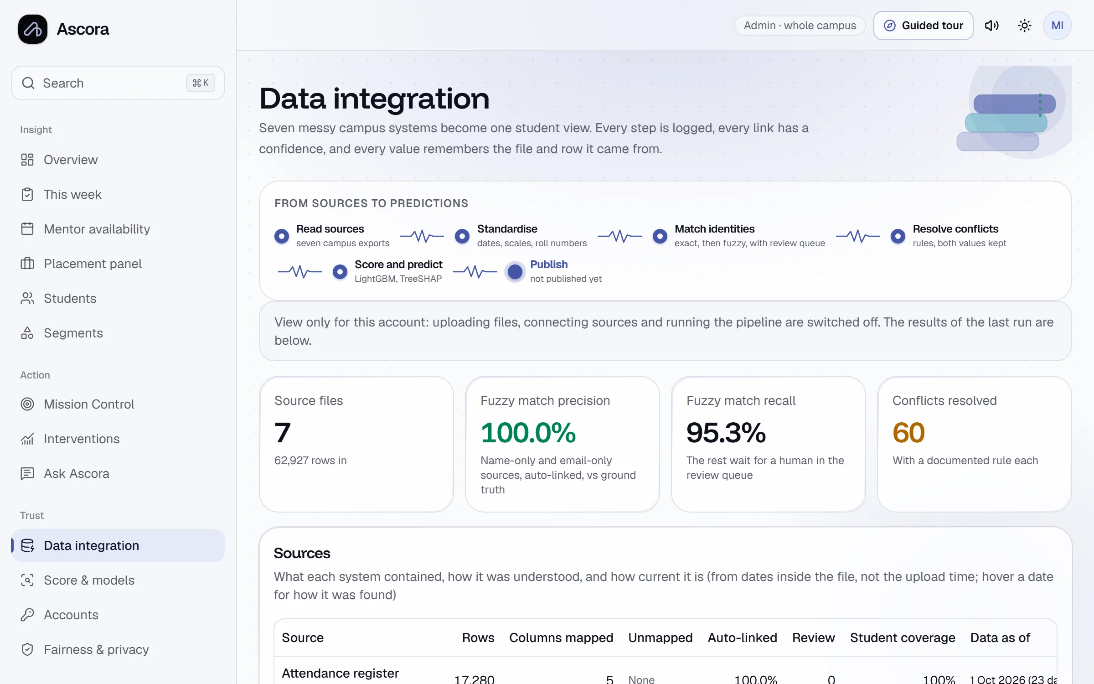
Task: Click the Rows column header
Action: (x=478, y=637)
